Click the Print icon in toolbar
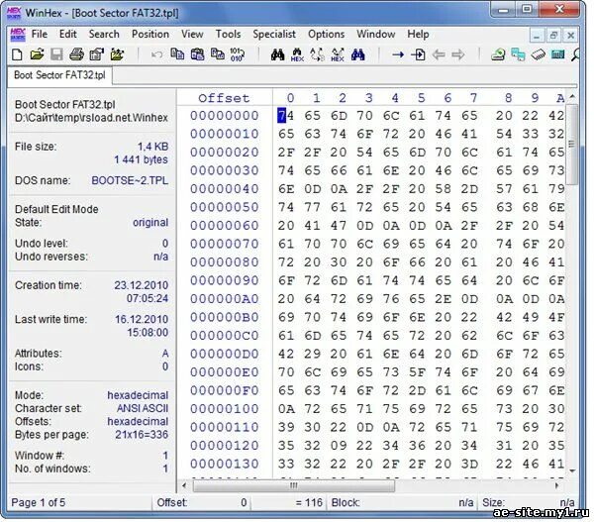 [76, 54]
